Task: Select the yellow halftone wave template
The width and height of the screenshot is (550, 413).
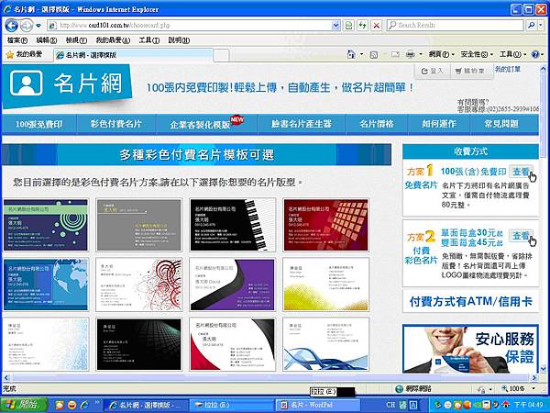Action: (325, 285)
